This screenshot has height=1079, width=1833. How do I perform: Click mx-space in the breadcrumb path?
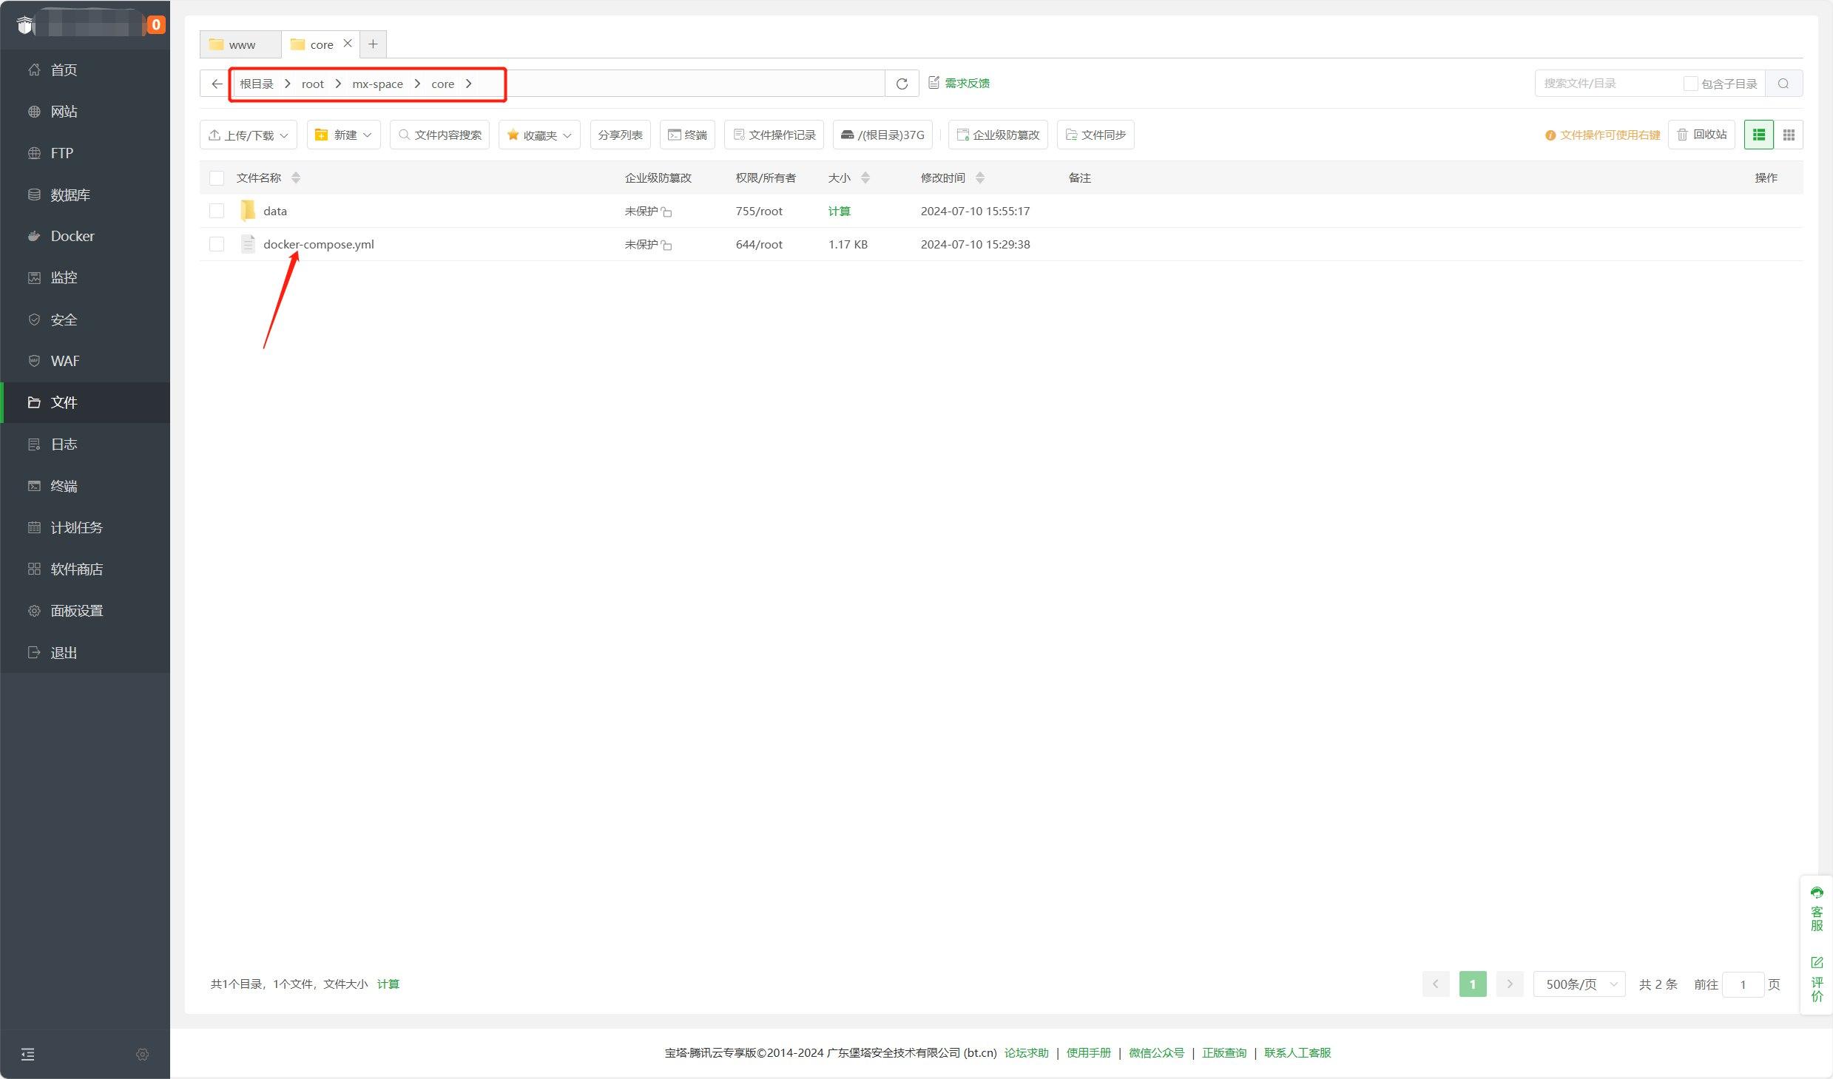[377, 84]
